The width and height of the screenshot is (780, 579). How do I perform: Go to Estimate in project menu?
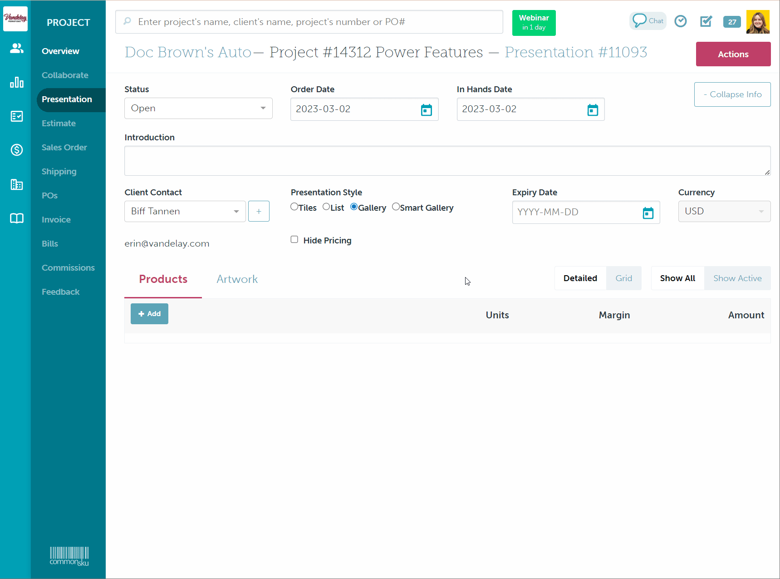tap(59, 124)
